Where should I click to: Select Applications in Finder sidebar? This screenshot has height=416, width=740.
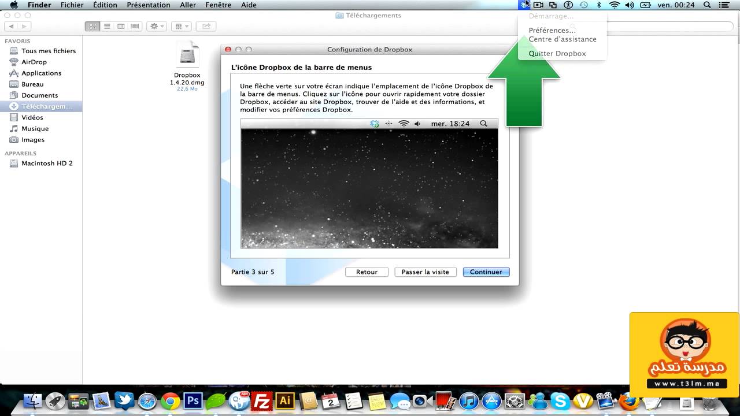pyautogui.click(x=41, y=73)
